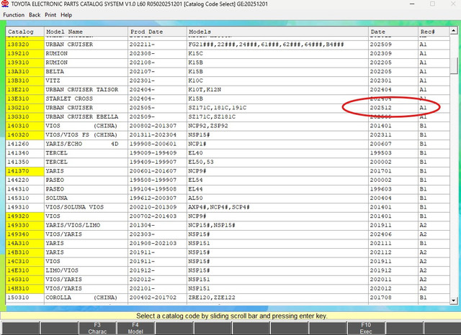Select catalog code 140310
The height and width of the screenshot is (335, 461).
pyautogui.click(x=24, y=126)
